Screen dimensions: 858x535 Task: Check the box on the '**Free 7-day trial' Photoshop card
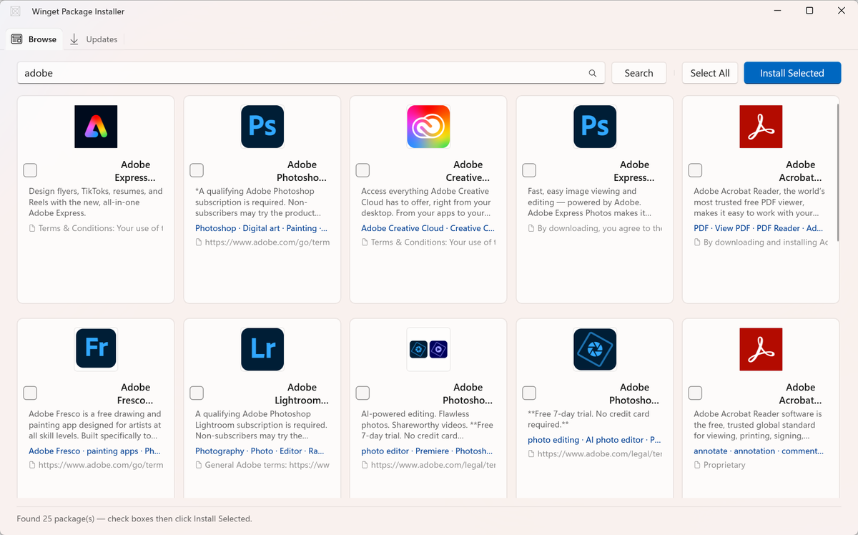point(529,393)
